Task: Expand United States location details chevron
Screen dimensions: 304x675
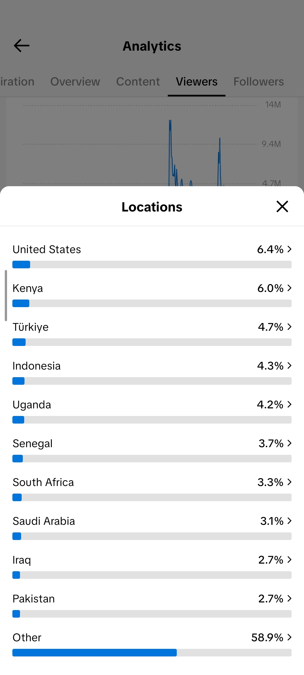Action: coord(289,249)
